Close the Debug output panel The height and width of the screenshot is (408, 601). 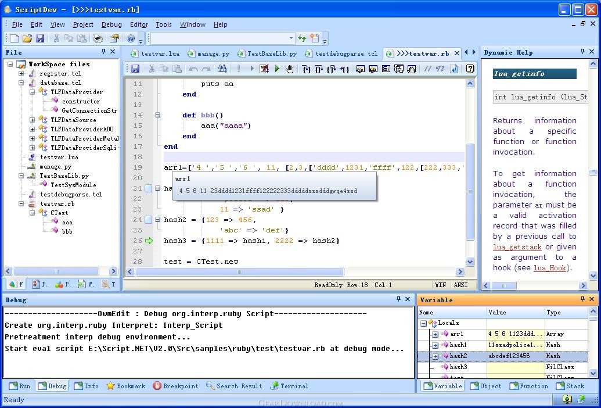(x=408, y=299)
